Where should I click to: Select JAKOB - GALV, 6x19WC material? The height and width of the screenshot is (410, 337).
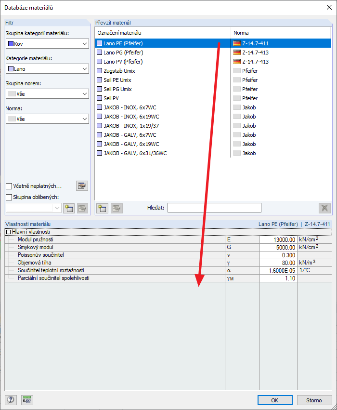[131, 144]
